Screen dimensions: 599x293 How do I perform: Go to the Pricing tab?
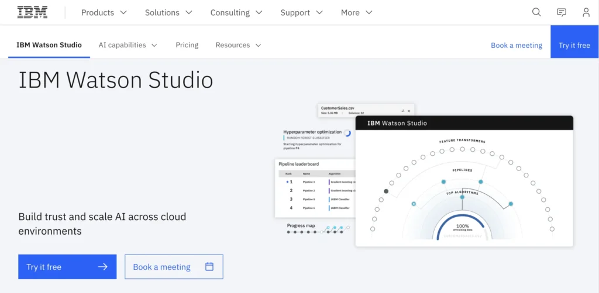click(187, 45)
